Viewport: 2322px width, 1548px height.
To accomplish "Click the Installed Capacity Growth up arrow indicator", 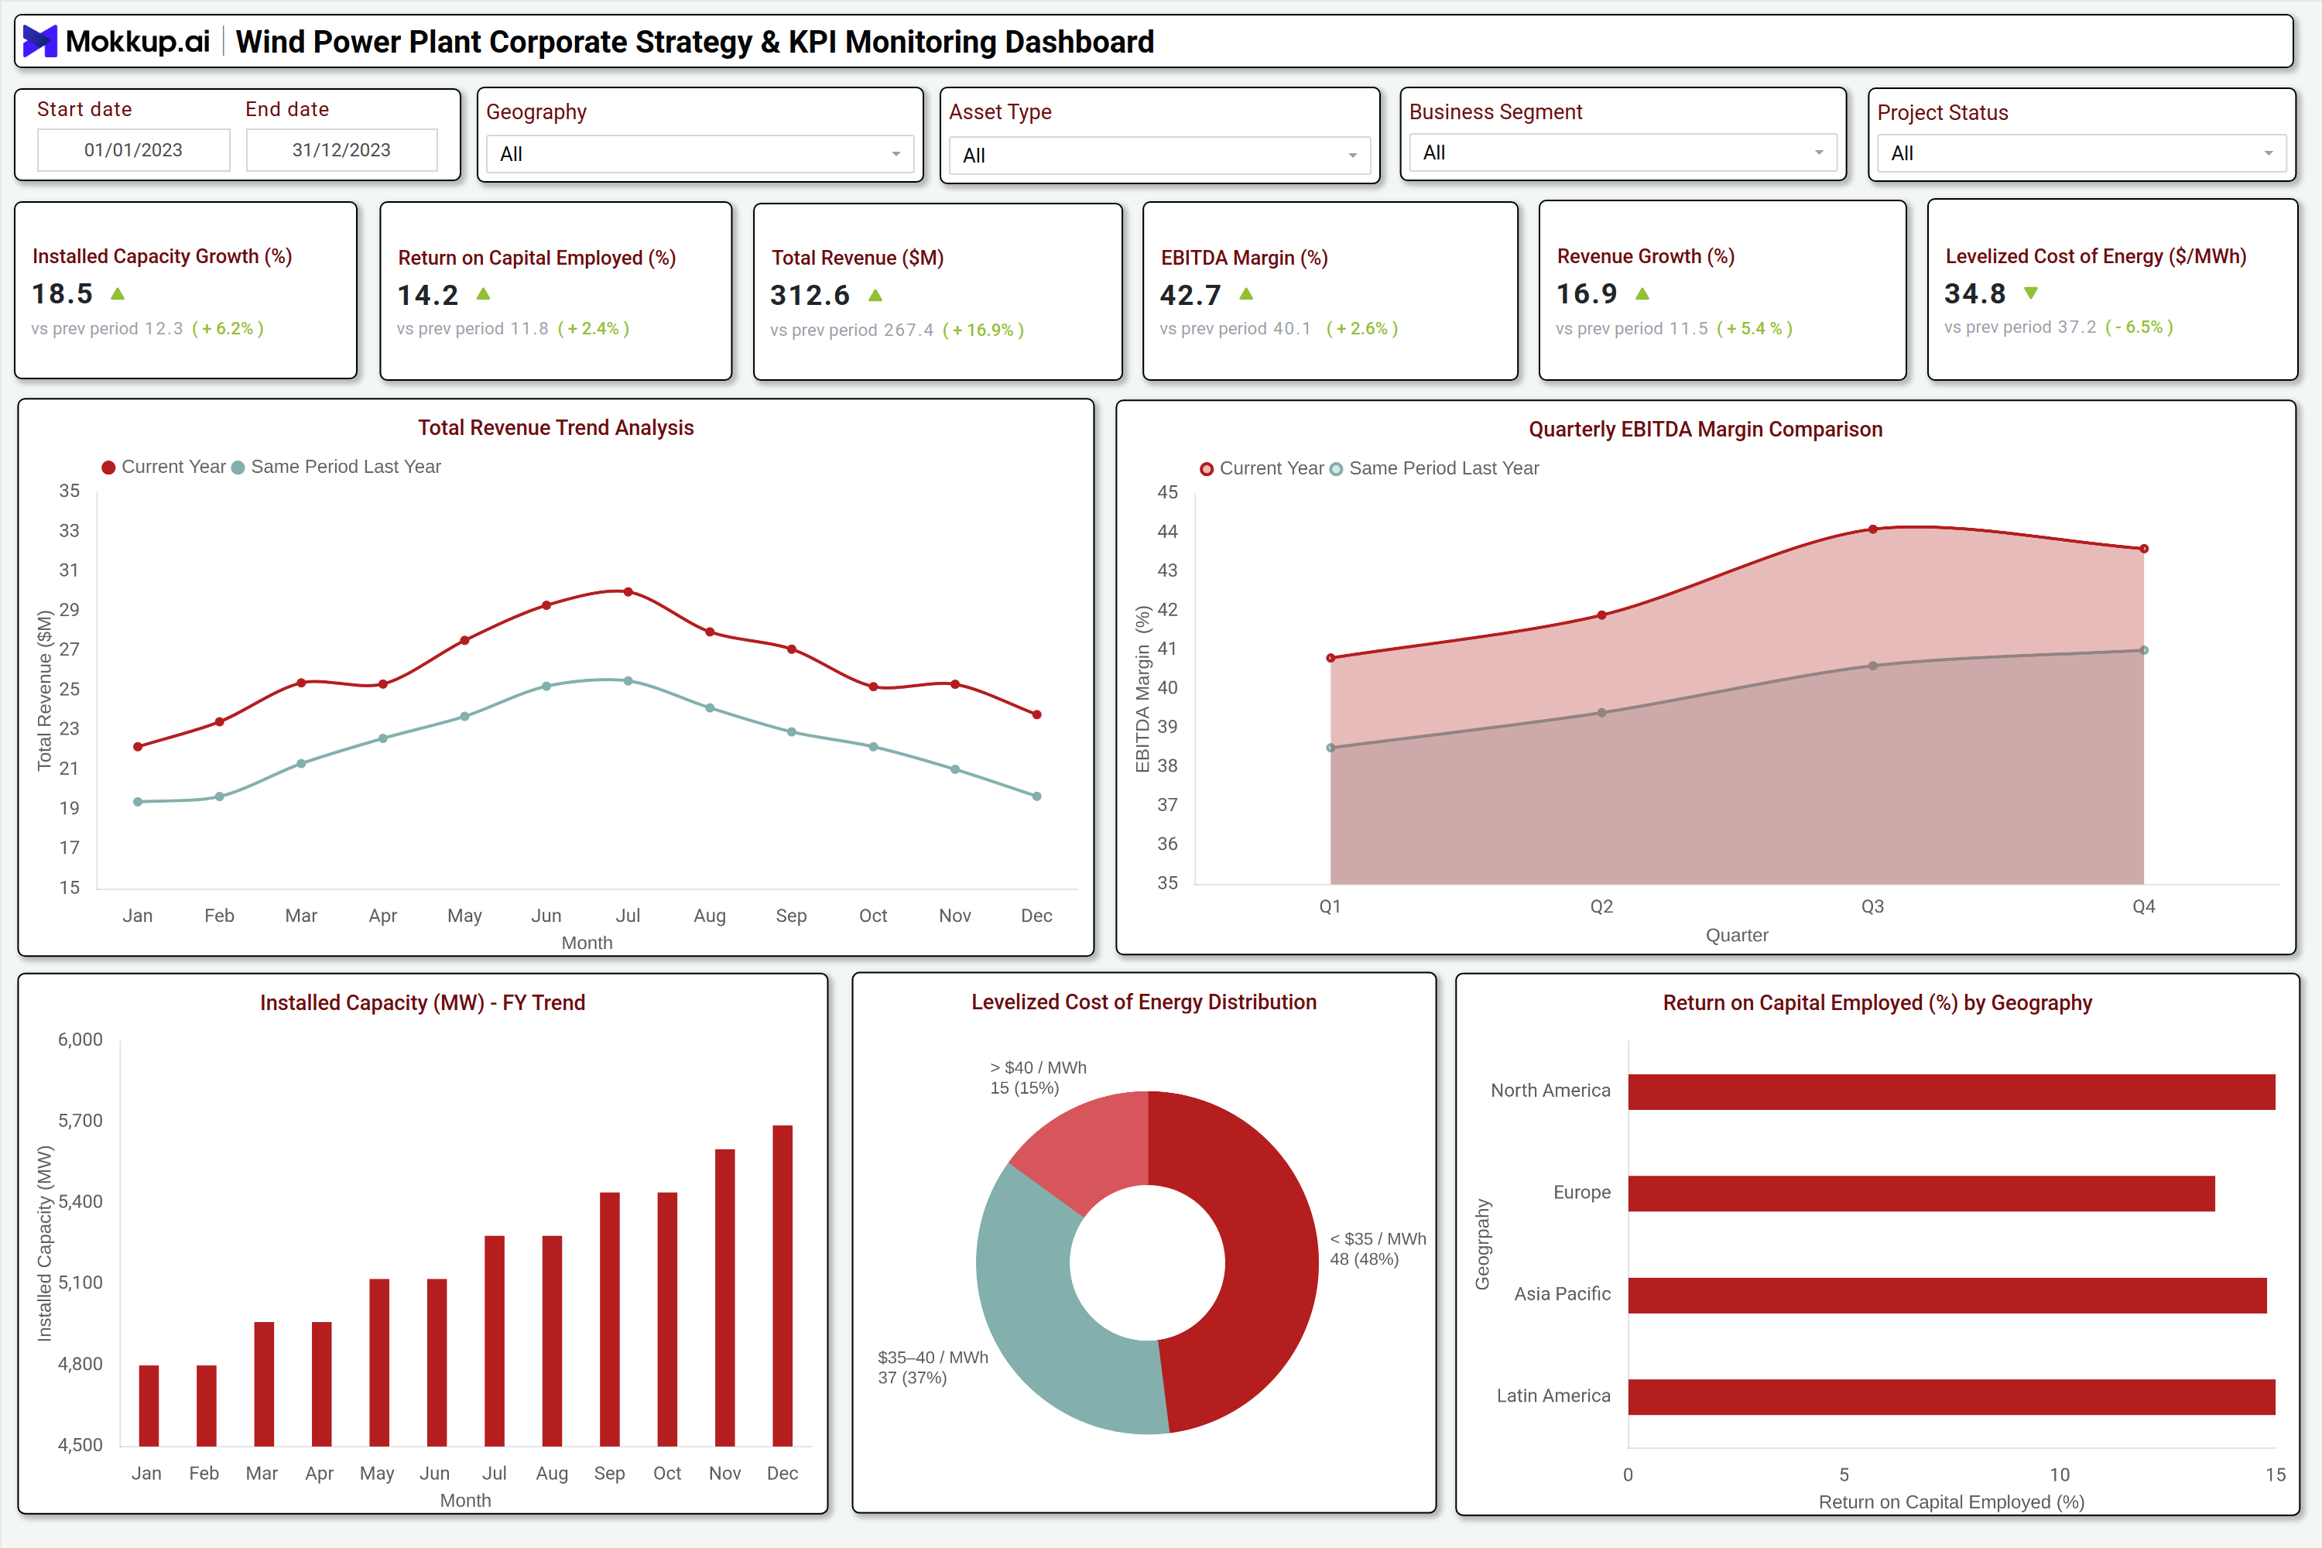I will (x=118, y=293).
